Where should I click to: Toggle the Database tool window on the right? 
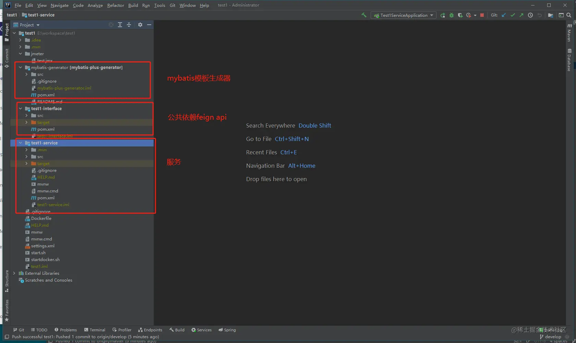coord(569,60)
